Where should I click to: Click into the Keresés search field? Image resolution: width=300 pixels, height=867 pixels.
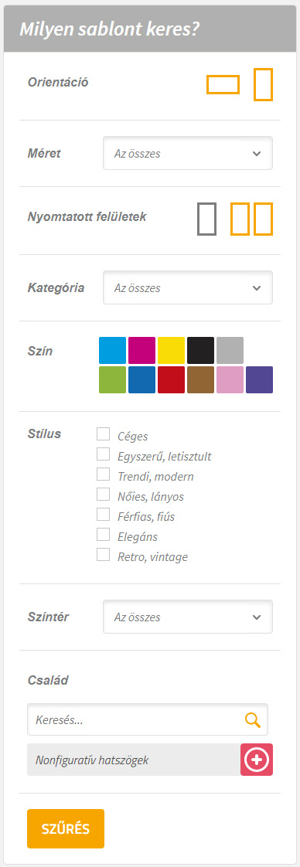135,719
